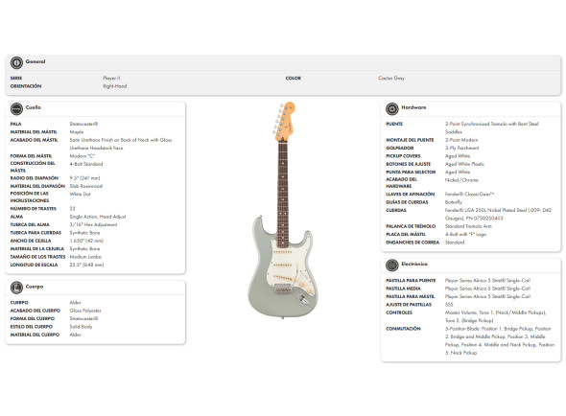Viewport: 566px width, 416px height.
Task: Click the ACABADO DEL MÁSTIL label
Action: point(34,140)
